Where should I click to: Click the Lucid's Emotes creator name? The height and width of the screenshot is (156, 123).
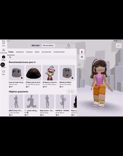click(x=14, y=113)
